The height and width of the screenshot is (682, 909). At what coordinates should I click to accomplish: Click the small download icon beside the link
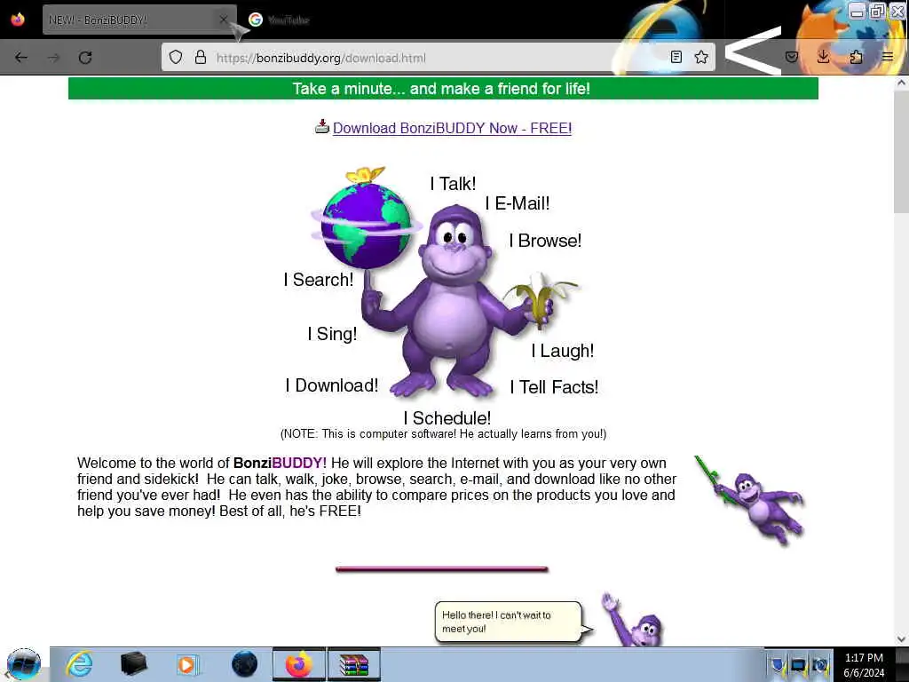321,126
